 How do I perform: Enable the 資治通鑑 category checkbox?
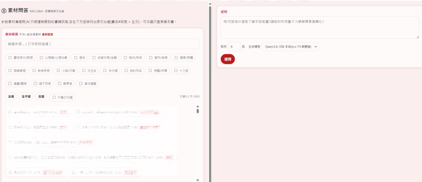[x=81, y=83]
